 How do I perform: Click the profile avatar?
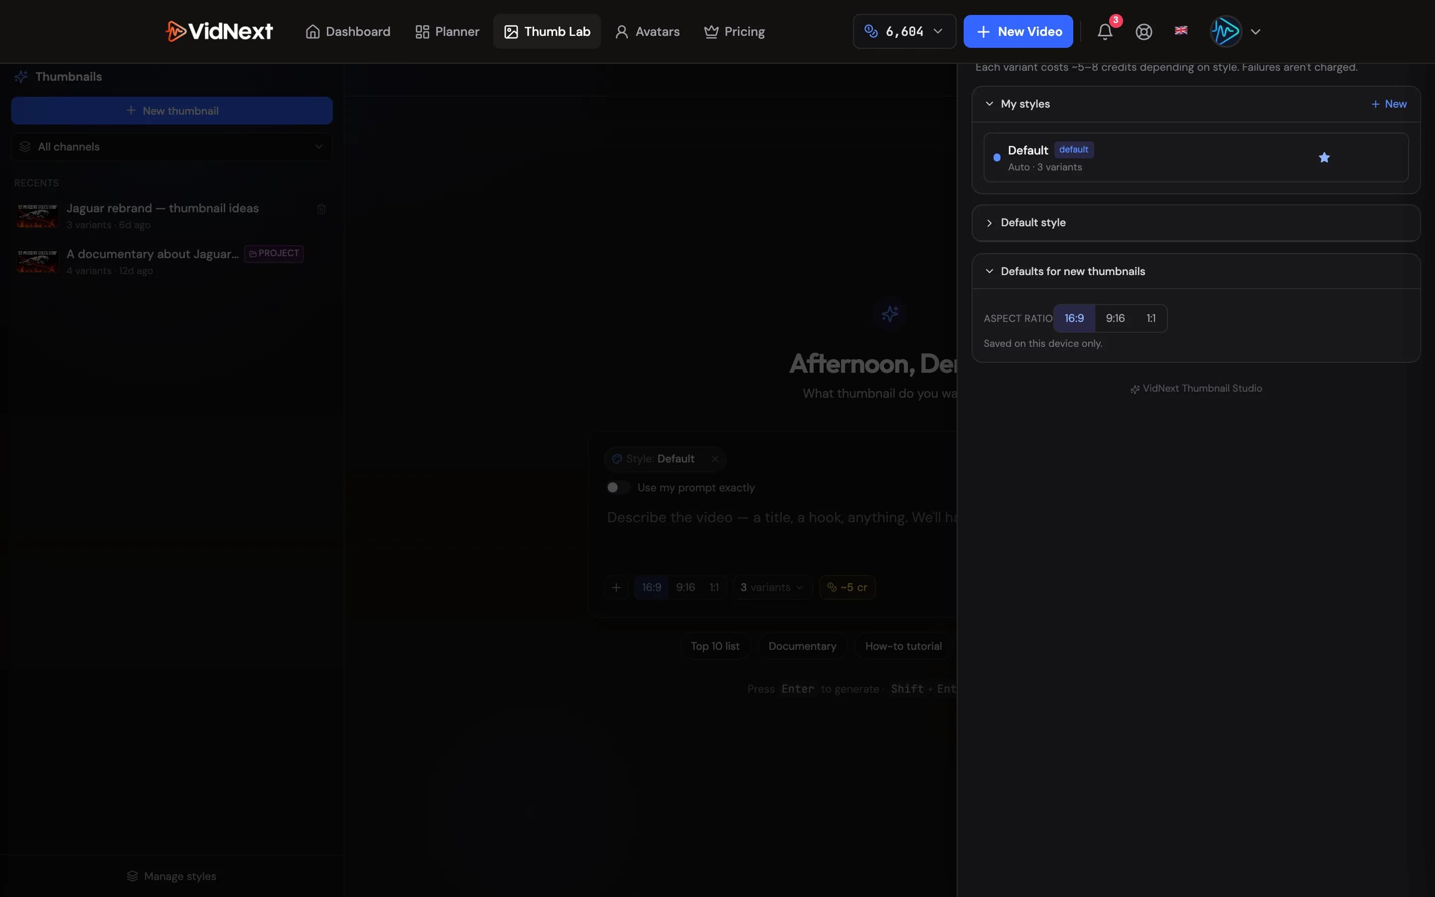coord(1226,31)
